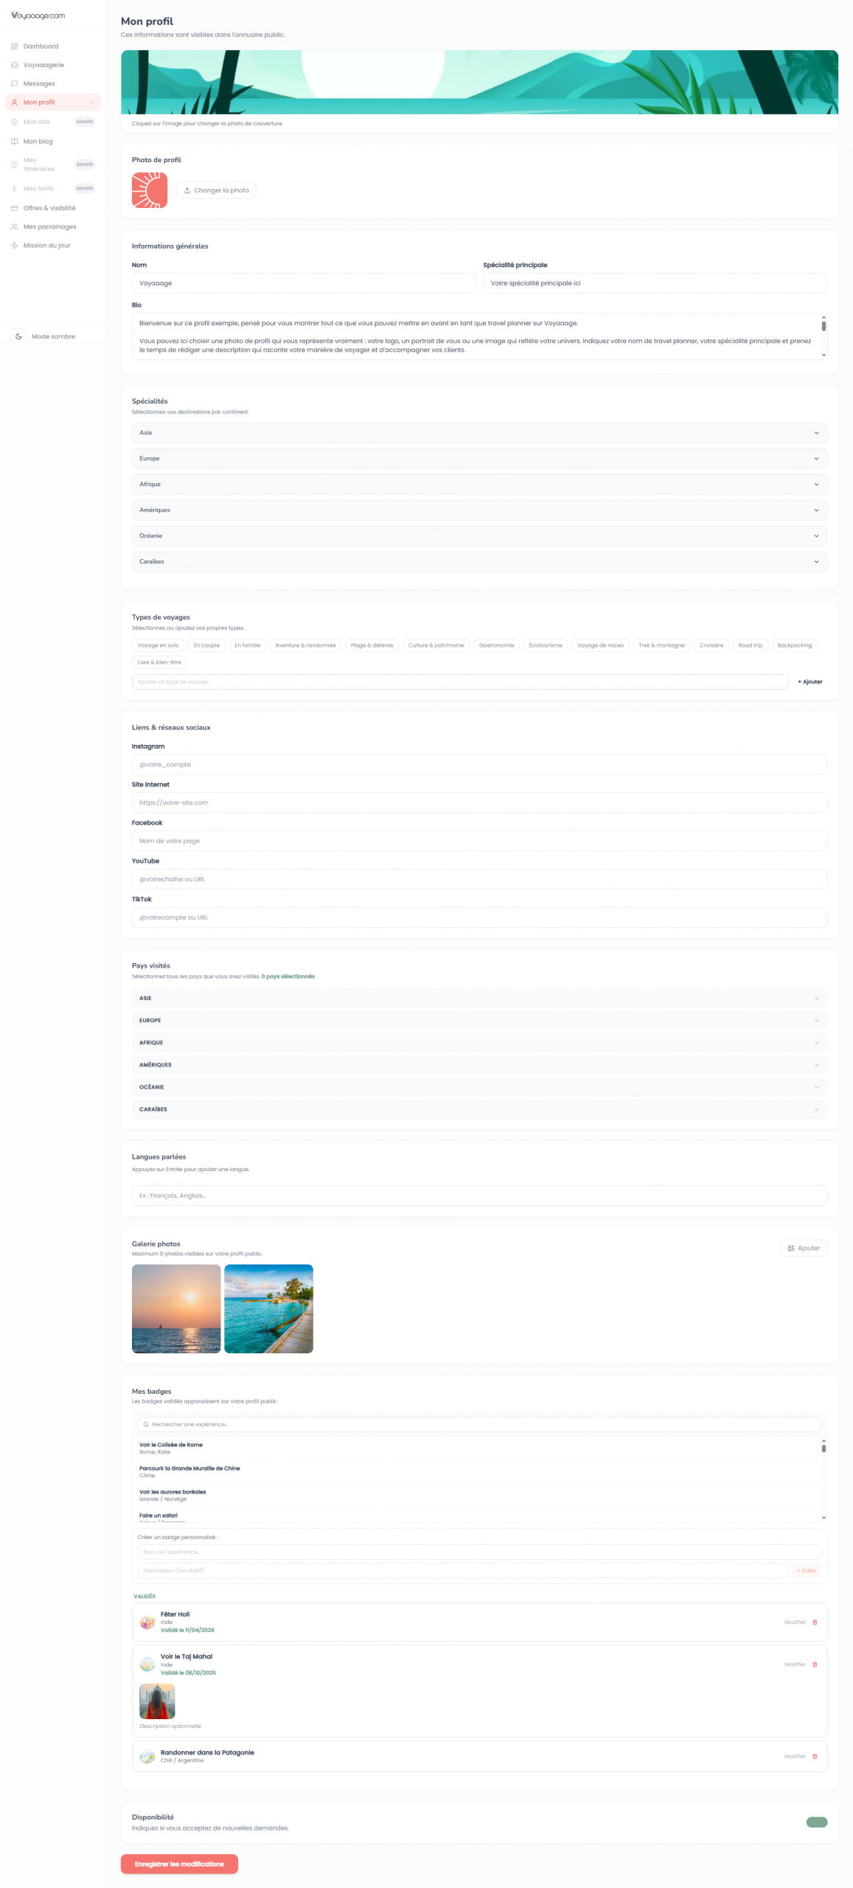The image size is (853, 1888).
Task: Click the Voyaaage.com logo
Action: pyautogui.click(x=38, y=15)
